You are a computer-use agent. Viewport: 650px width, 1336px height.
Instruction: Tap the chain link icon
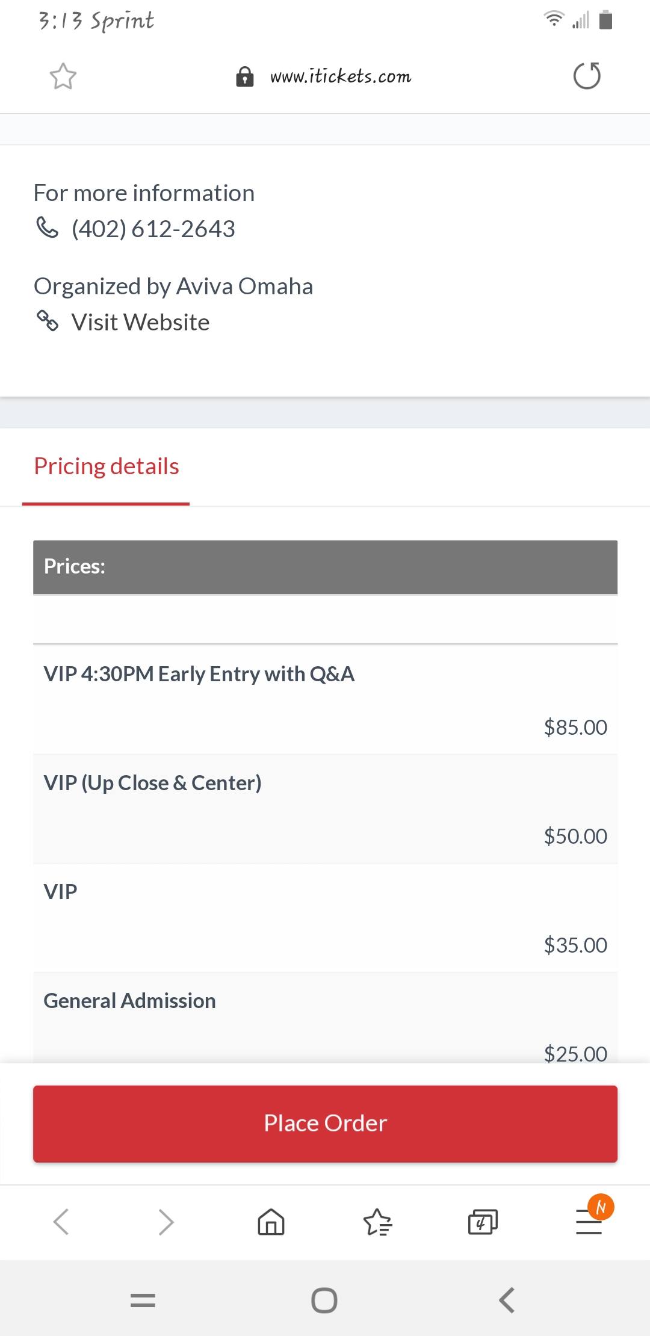point(48,321)
